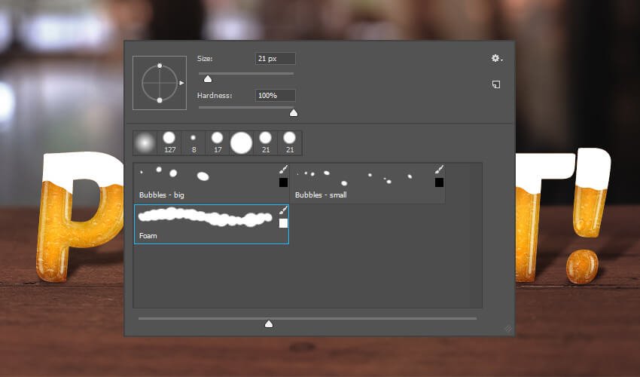
Task: Select the largest unlabeled hard round recent brush
Action: pyautogui.click(x=241, y=143)
